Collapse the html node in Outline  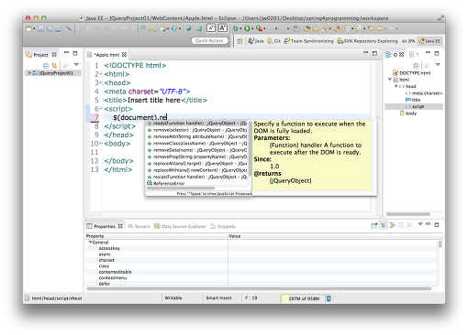[x=390, y=80]
